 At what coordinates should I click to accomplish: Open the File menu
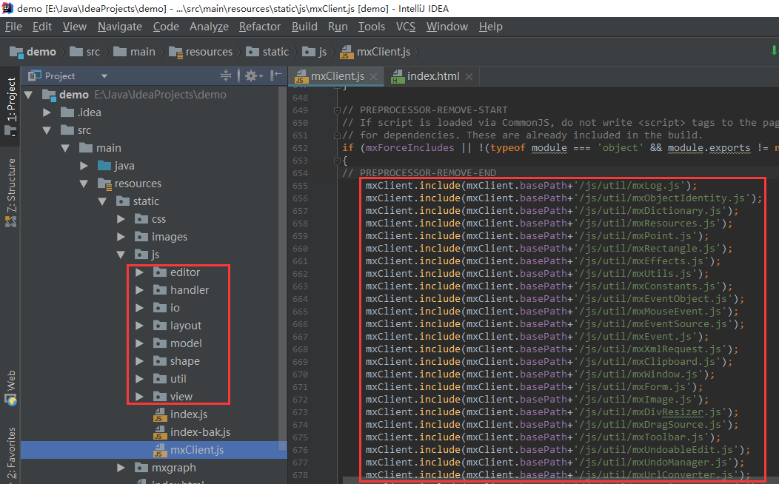(x=13, y=27)
